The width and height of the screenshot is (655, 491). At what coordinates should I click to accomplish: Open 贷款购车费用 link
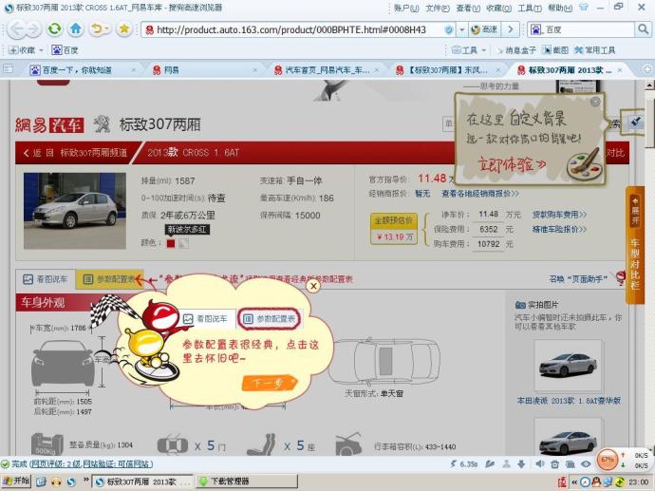coord(559,215)
